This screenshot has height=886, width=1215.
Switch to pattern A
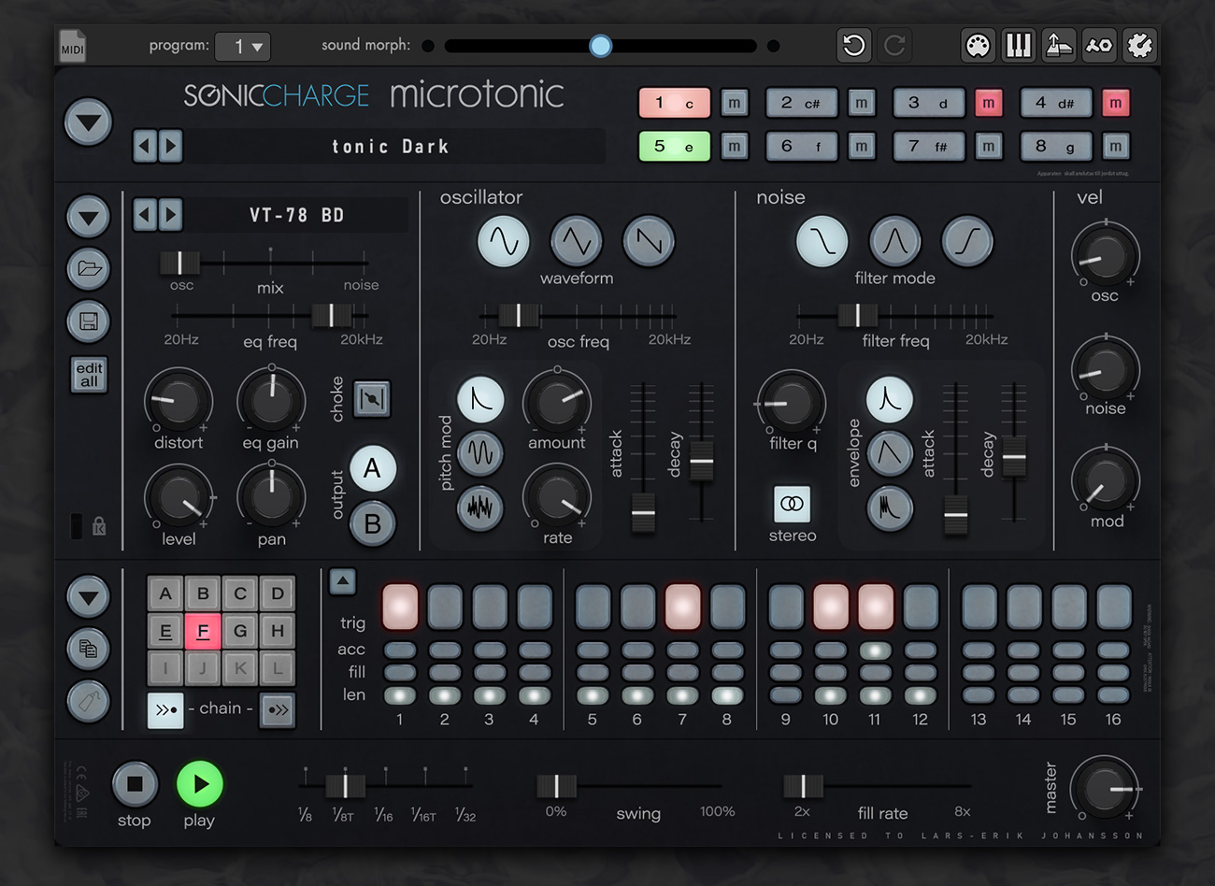pyautogui.click(x=165, y=593)
